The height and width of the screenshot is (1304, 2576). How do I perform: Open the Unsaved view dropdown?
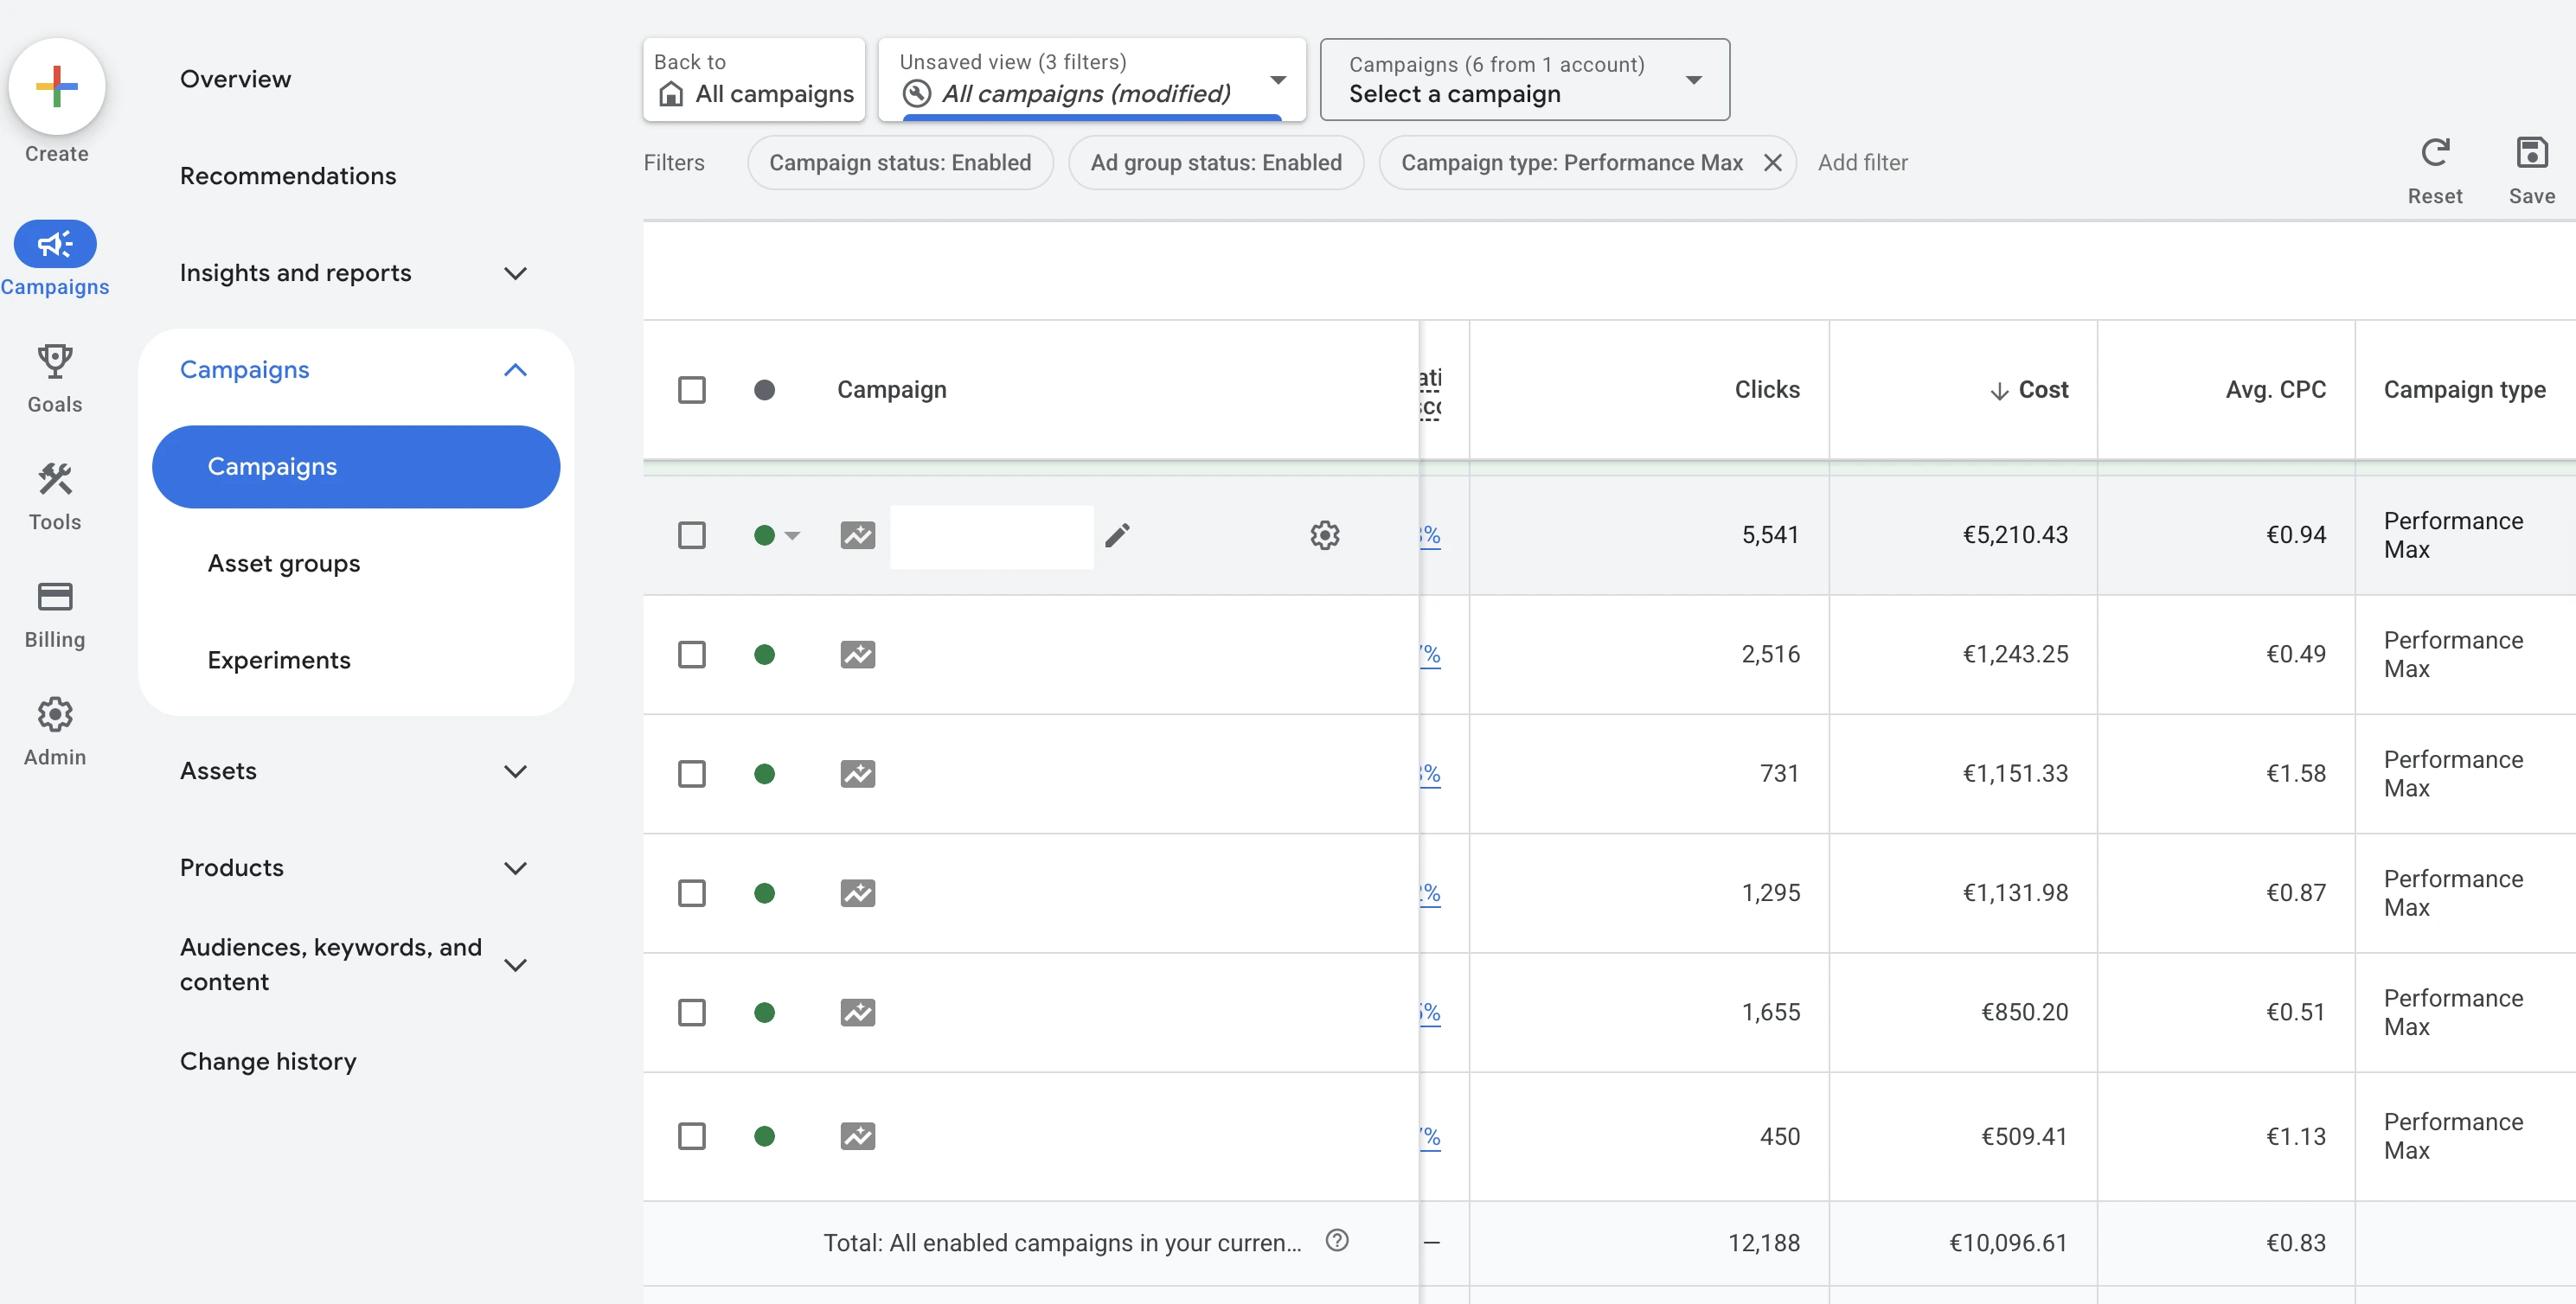pyautogui.click(x=1092, y=79)
